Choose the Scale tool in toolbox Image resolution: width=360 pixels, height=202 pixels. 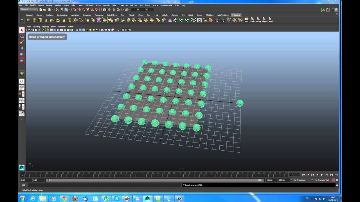coord(22,61)
